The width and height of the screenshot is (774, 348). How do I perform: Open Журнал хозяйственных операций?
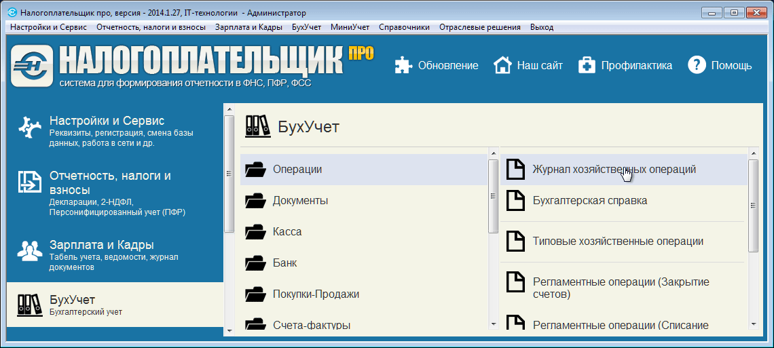(624, 170)
